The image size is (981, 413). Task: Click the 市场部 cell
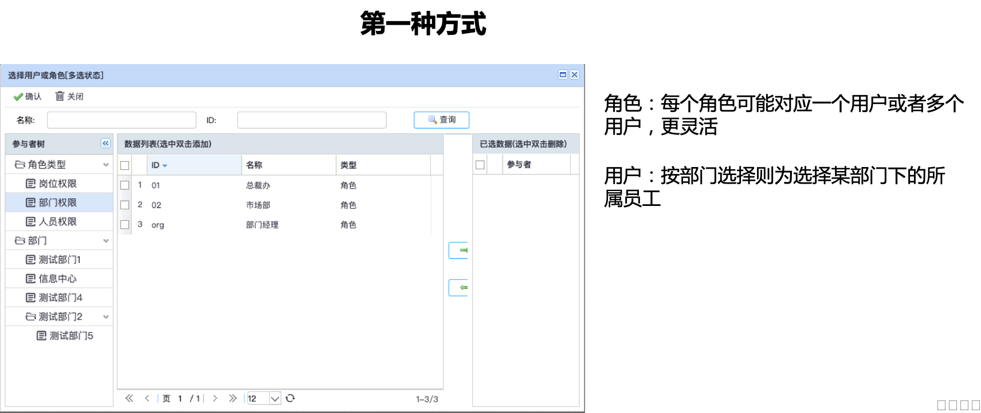pyautogui.click(x=258, y=205)
